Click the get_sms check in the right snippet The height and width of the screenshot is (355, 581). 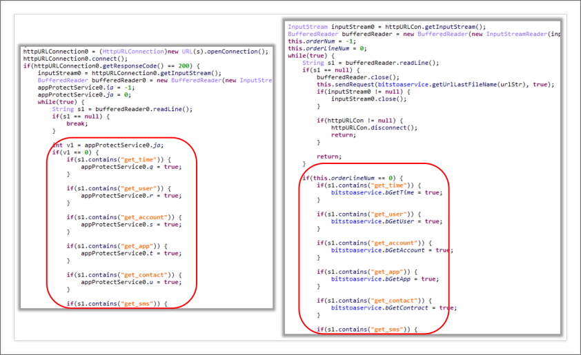(x=367, y=329)
